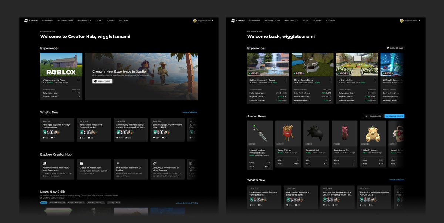Click comment icon on New Studio Template post, Creator Hub window
The image size is (444, 223).
[x=89, y=138]
